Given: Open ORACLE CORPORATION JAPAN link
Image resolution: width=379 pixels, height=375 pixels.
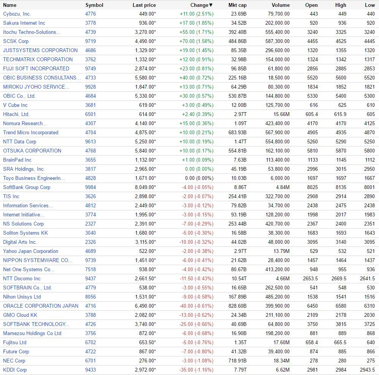Looking at the screenshot, I should (x=41, y=306).
